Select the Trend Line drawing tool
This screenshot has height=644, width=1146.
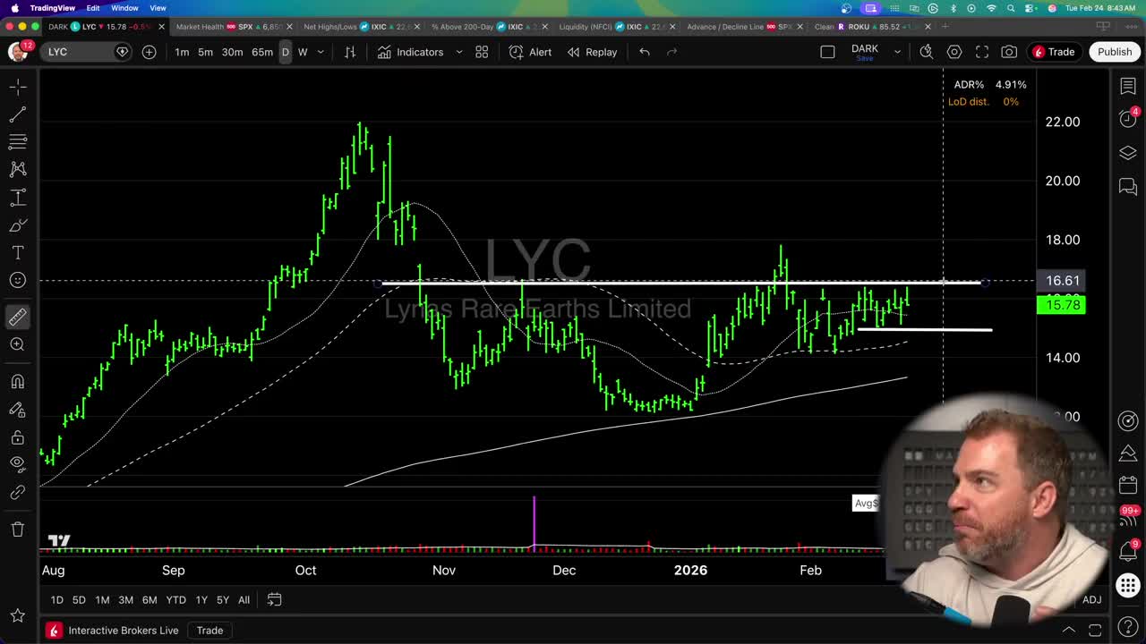[x=18, y=114]
